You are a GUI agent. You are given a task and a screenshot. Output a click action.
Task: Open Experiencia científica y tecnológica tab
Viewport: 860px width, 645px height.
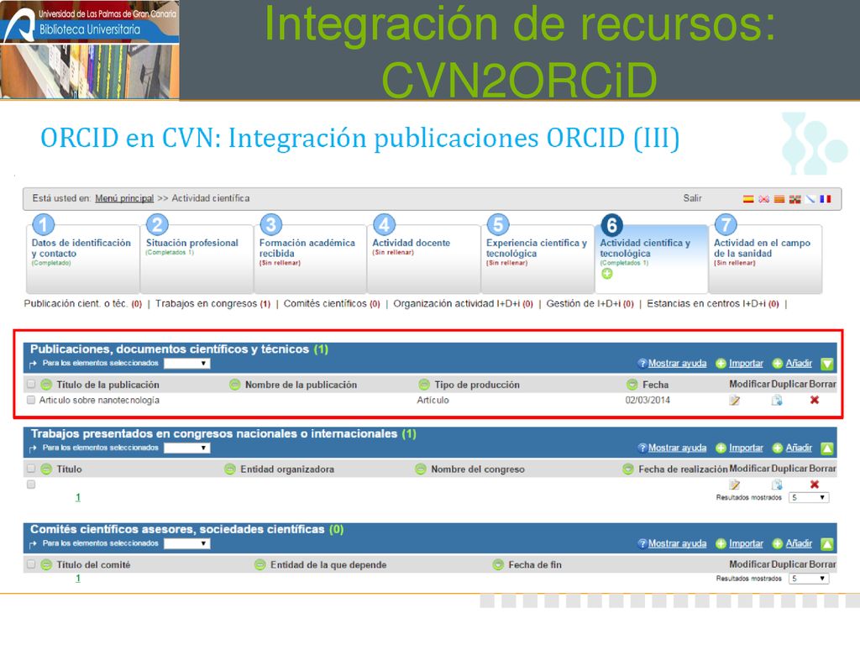[537, 259]
